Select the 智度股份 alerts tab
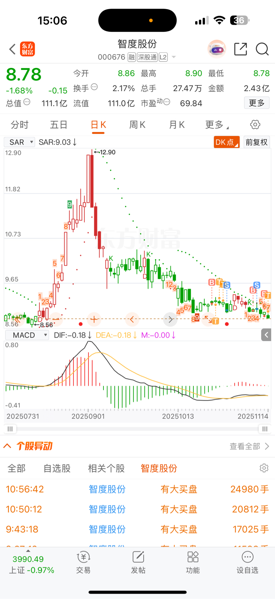This screenshot has height=599, width=275. 159,468
